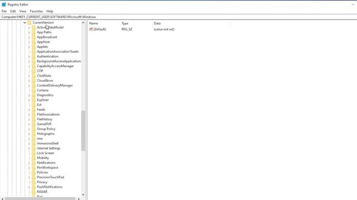357x200 pixels.
Task: Click the CDP folder icon
Action: point(33,71)
